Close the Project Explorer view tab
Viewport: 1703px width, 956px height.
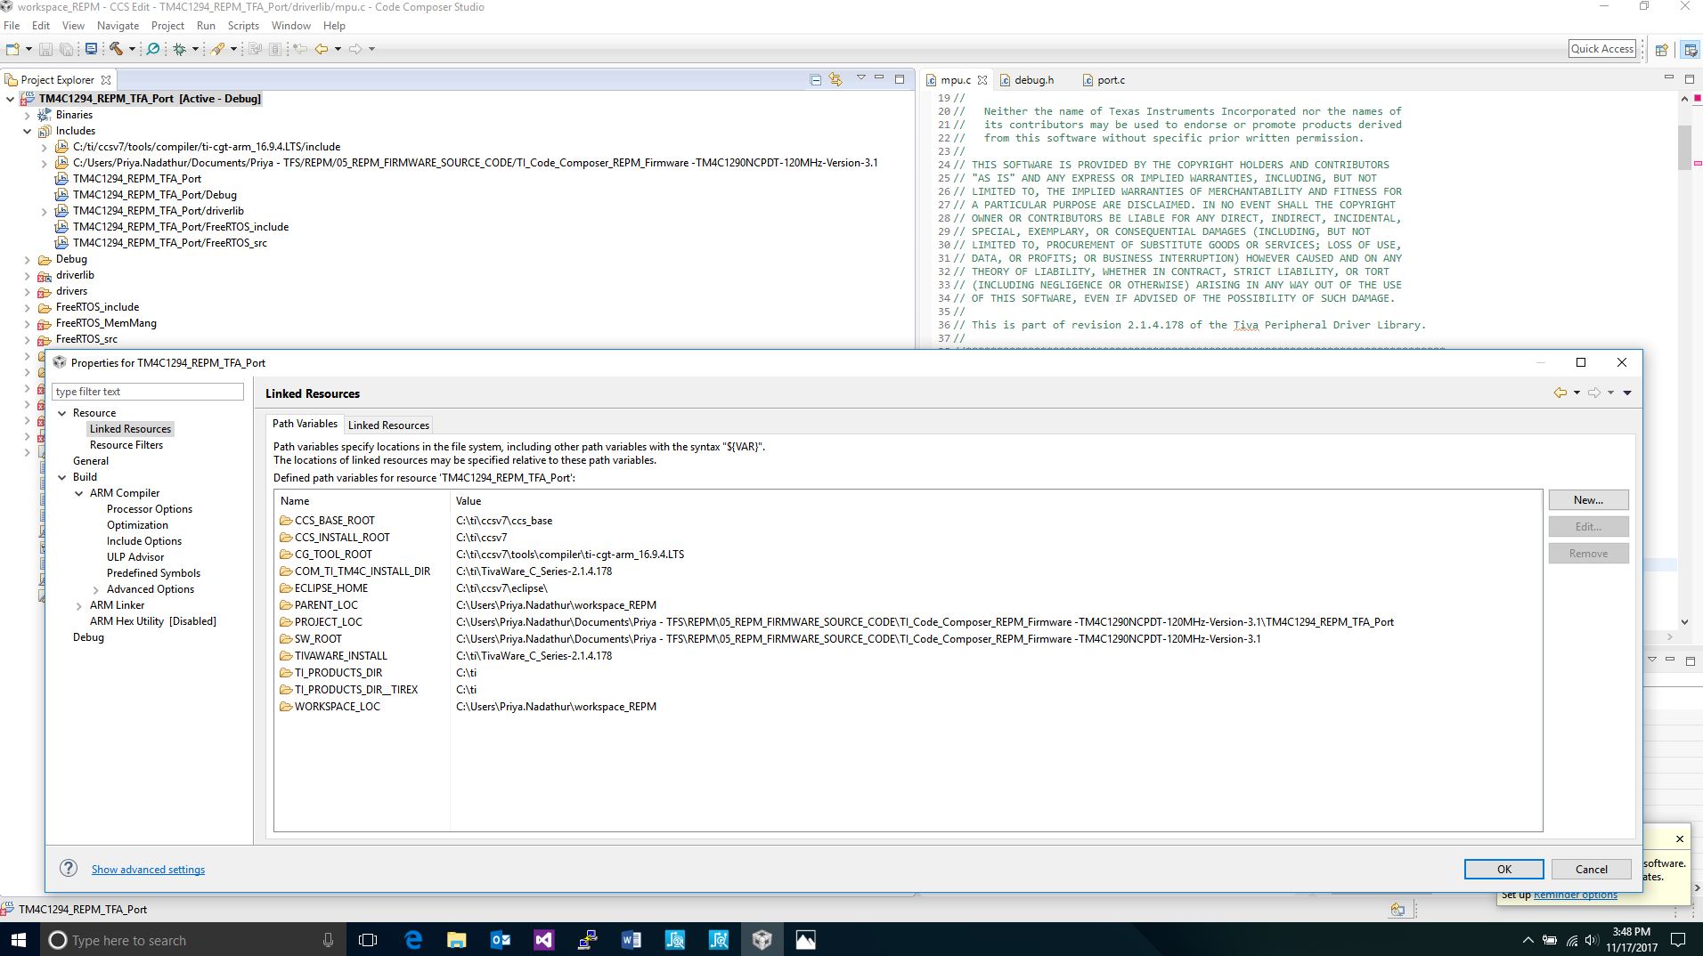(x=106, y=80)
